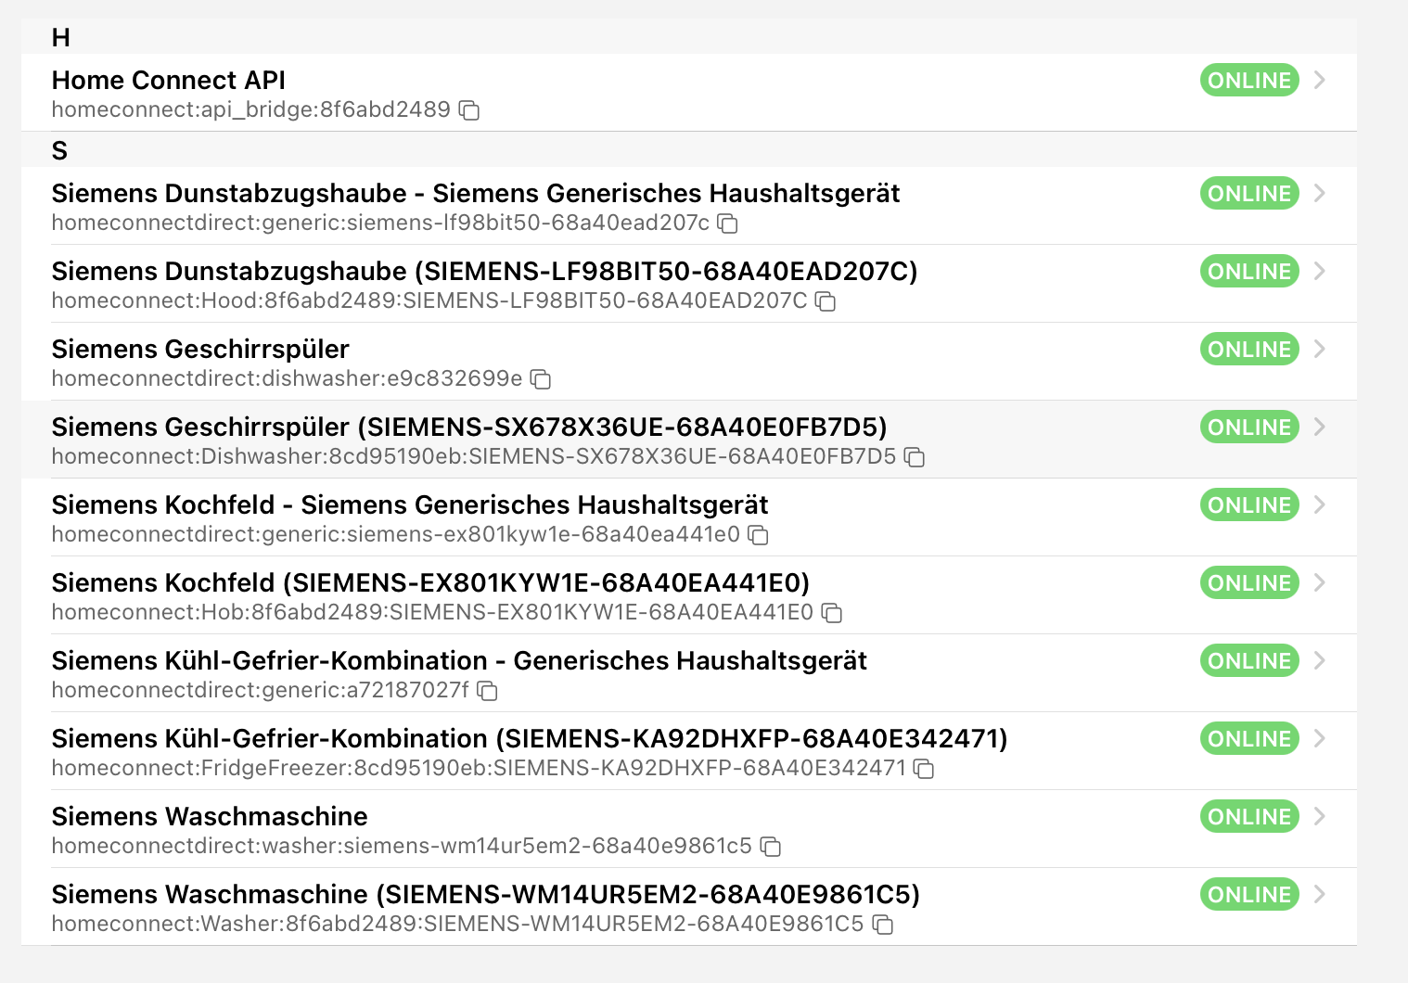Copy the homeconnect:Dishwasher SX678X36UE UID
The width and height of the screenshot is (1408, 983).
pos(915,457)
